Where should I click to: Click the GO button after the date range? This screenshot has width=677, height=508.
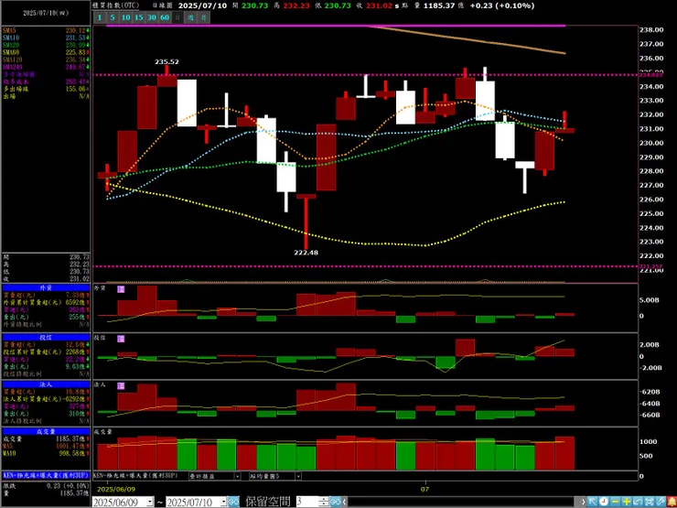point(233,502)
